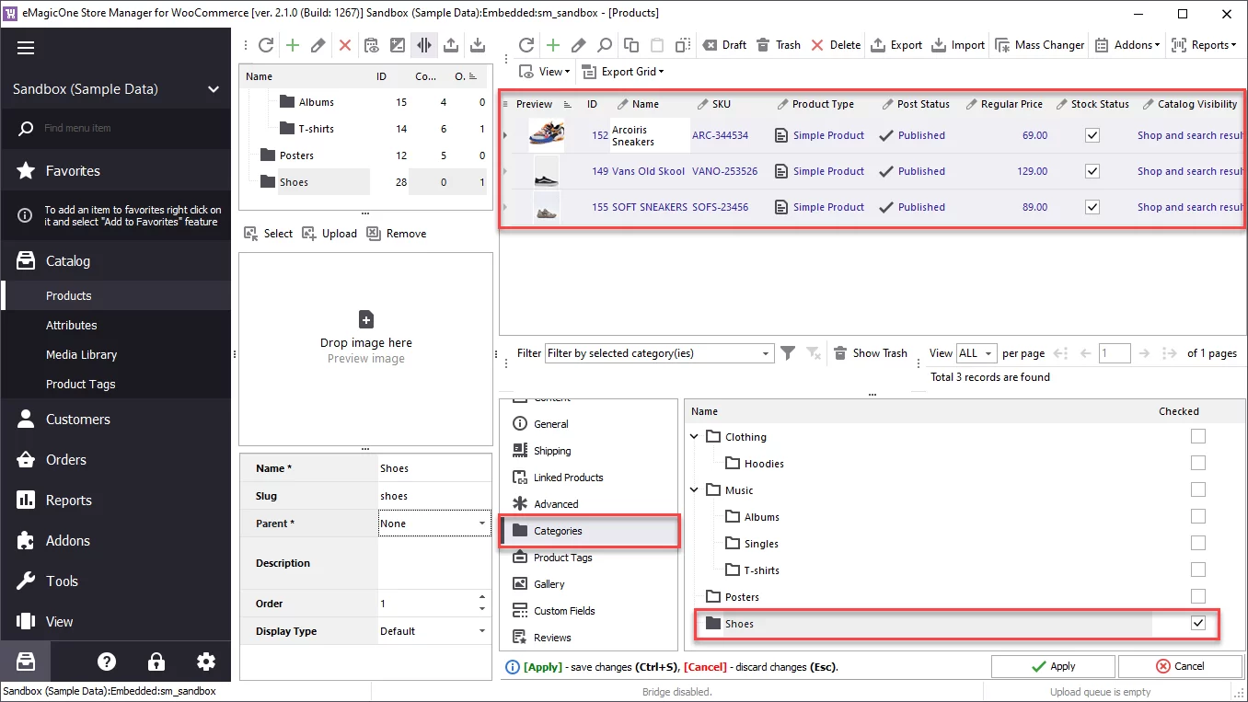
Task: Click the Apply button to save changes
Action: pos(1053,665)
